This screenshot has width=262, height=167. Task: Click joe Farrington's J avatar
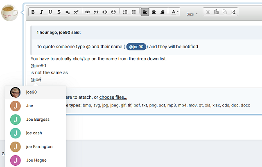point(16,147)
